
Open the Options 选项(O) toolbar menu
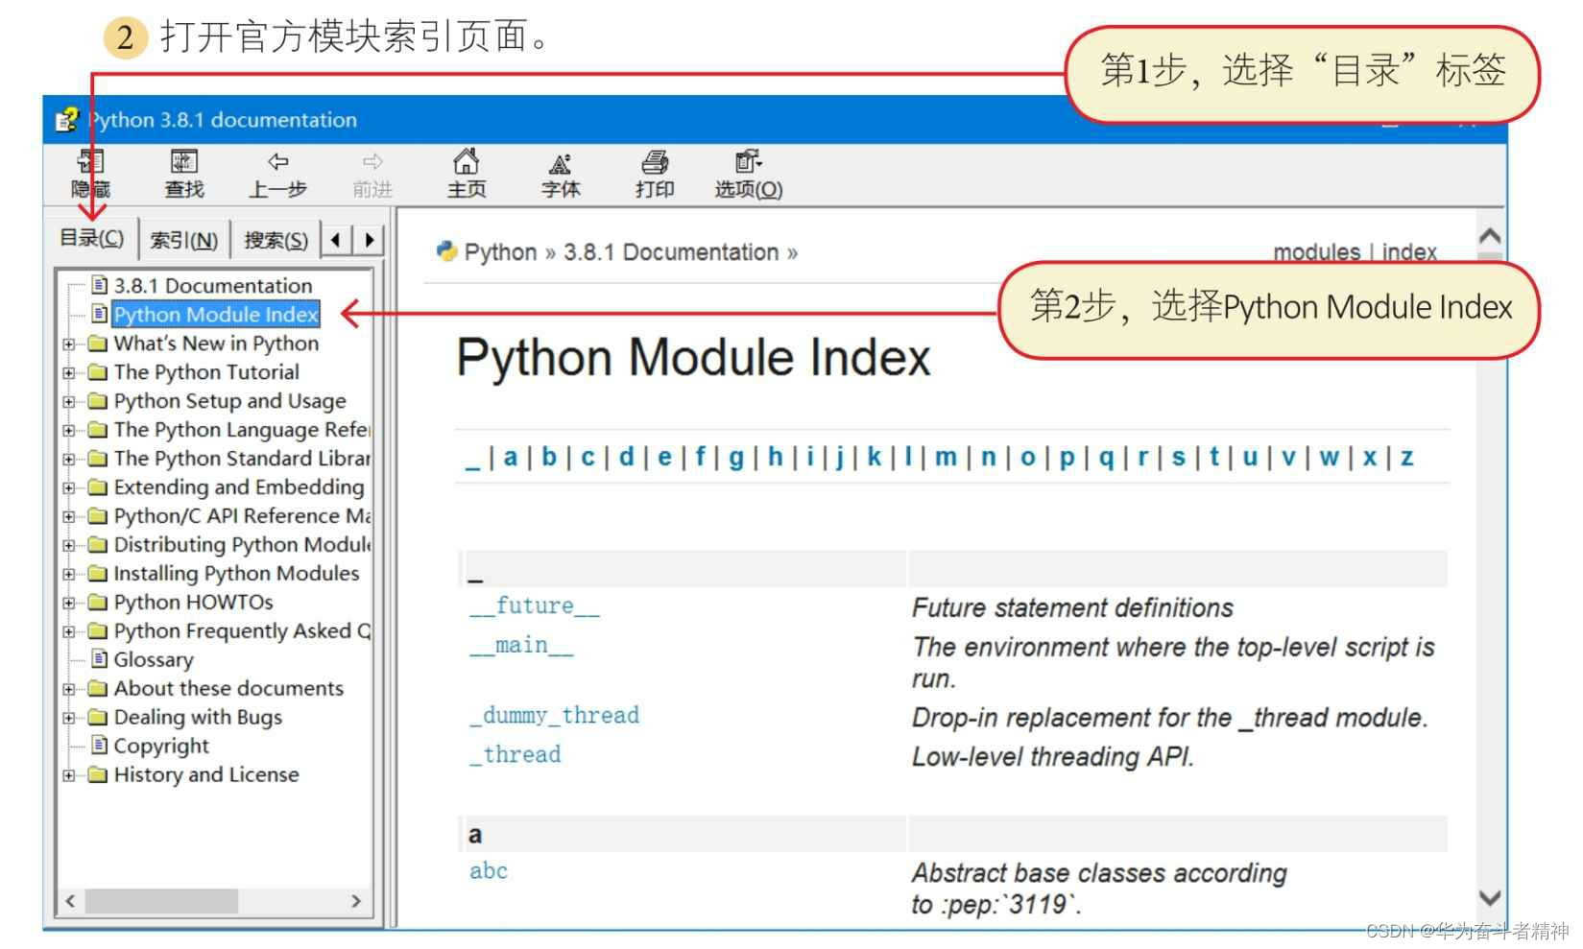coord(749,174)
